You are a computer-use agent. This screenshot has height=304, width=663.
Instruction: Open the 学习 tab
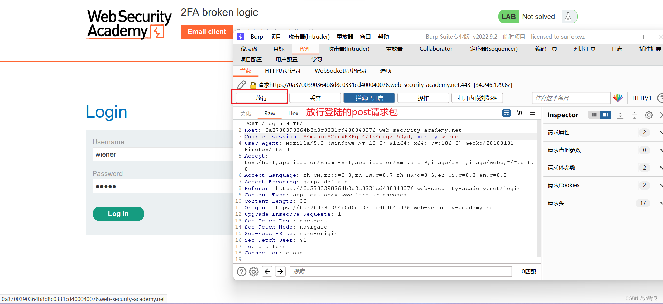tap(317, 60)
